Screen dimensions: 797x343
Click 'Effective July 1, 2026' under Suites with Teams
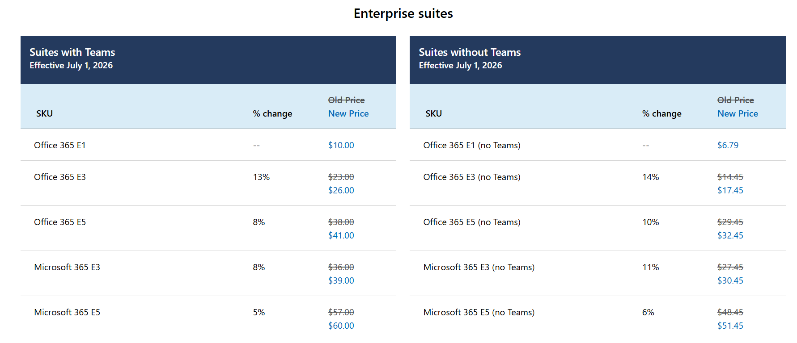point(71,66)
